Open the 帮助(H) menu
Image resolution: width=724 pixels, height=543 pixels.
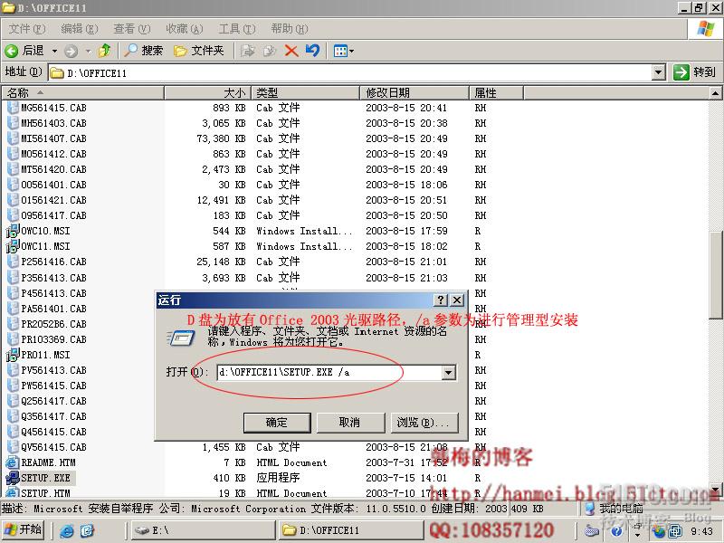click(x=290, y=29)
